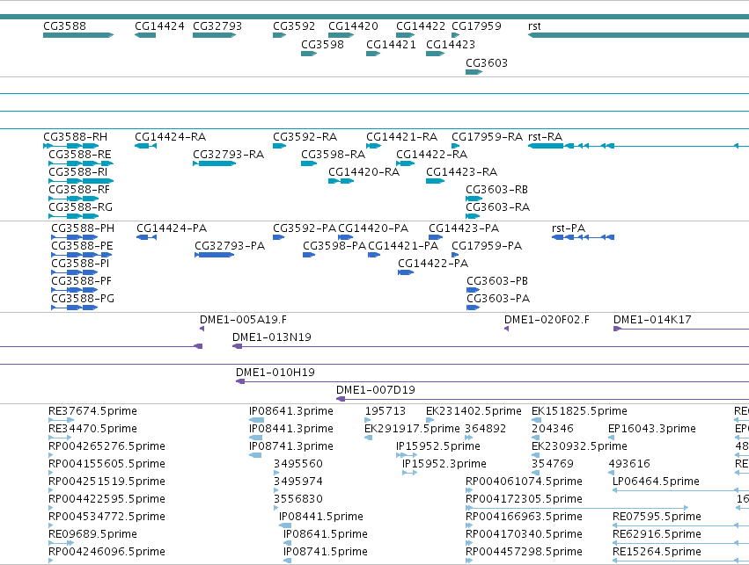
Task: Select EST RP004172305.5prime
Action: point(524,499)
